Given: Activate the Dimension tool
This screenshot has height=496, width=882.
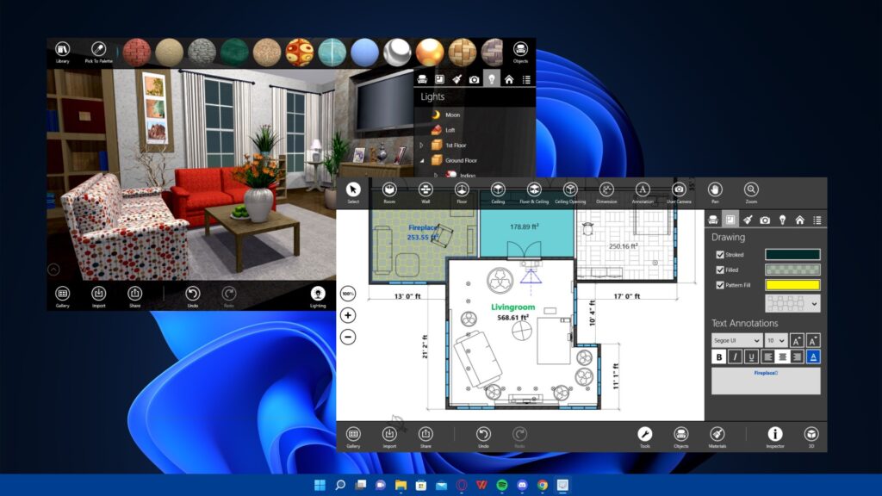Looking at the screenshot, I should pos(606,192).
